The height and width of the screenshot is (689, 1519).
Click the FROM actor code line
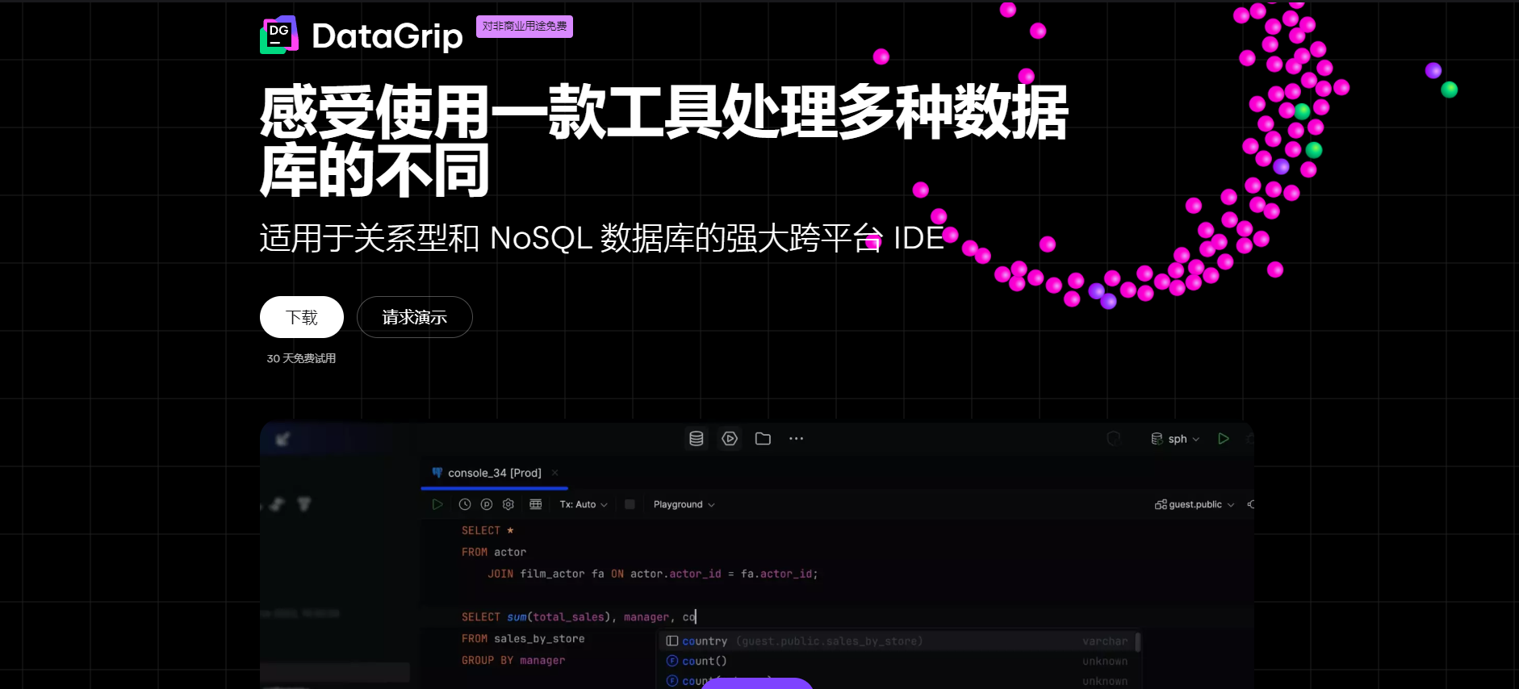tap(494, 552)
